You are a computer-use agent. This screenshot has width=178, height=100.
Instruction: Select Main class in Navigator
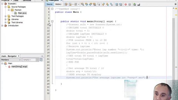10,64
